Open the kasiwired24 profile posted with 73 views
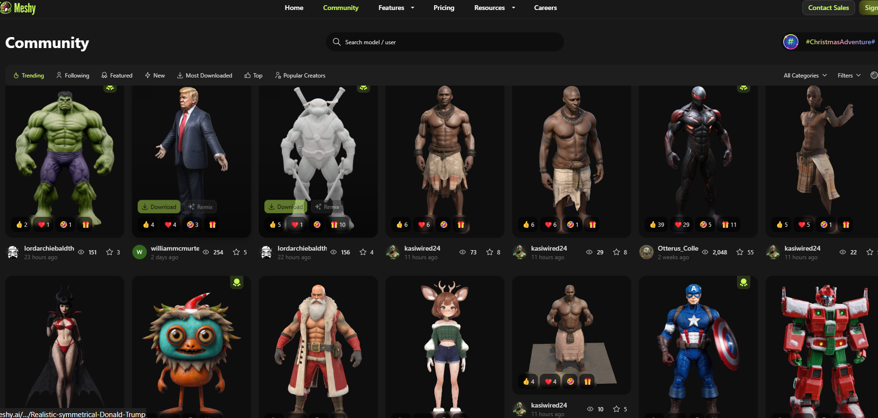This screenshot has width=878, height=418. point(422,248)
